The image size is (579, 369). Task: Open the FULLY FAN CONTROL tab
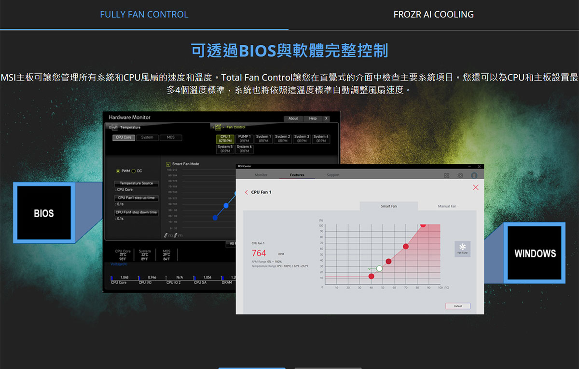click(144, 14)
